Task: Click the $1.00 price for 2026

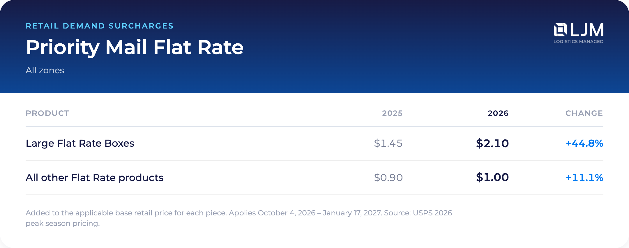Action: pyautogui.click(x=492, y=177)
